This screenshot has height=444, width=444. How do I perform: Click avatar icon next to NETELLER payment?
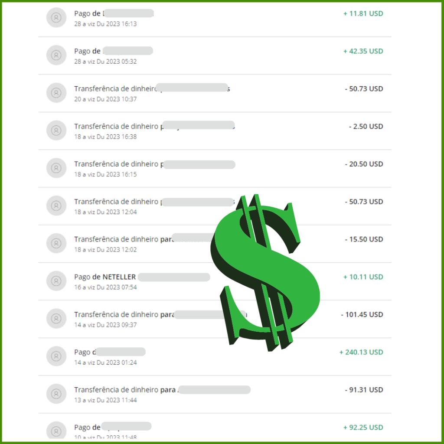click(56, 281)
